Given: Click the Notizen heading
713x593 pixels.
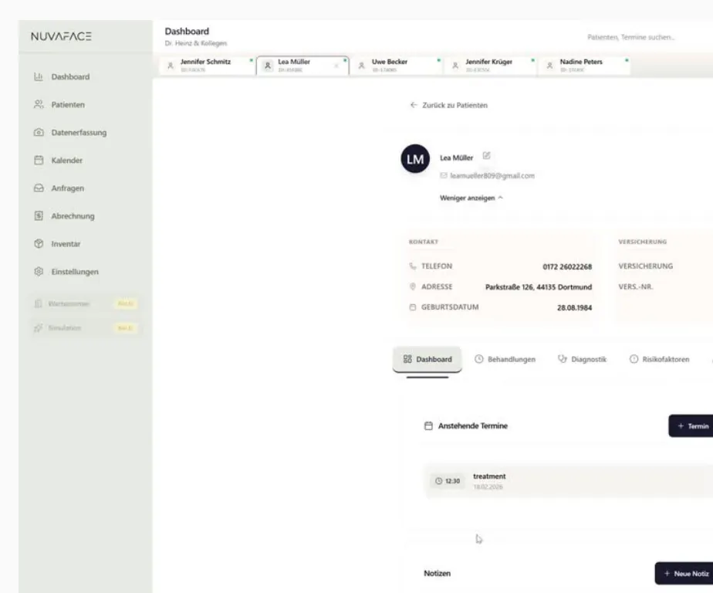Looking at the screenshot, I should (x=437, y=574).
